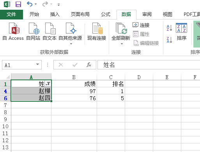Click the select-all corner triangle
Image resolution: width=200 pixels, height=152 pixels.
7,77
